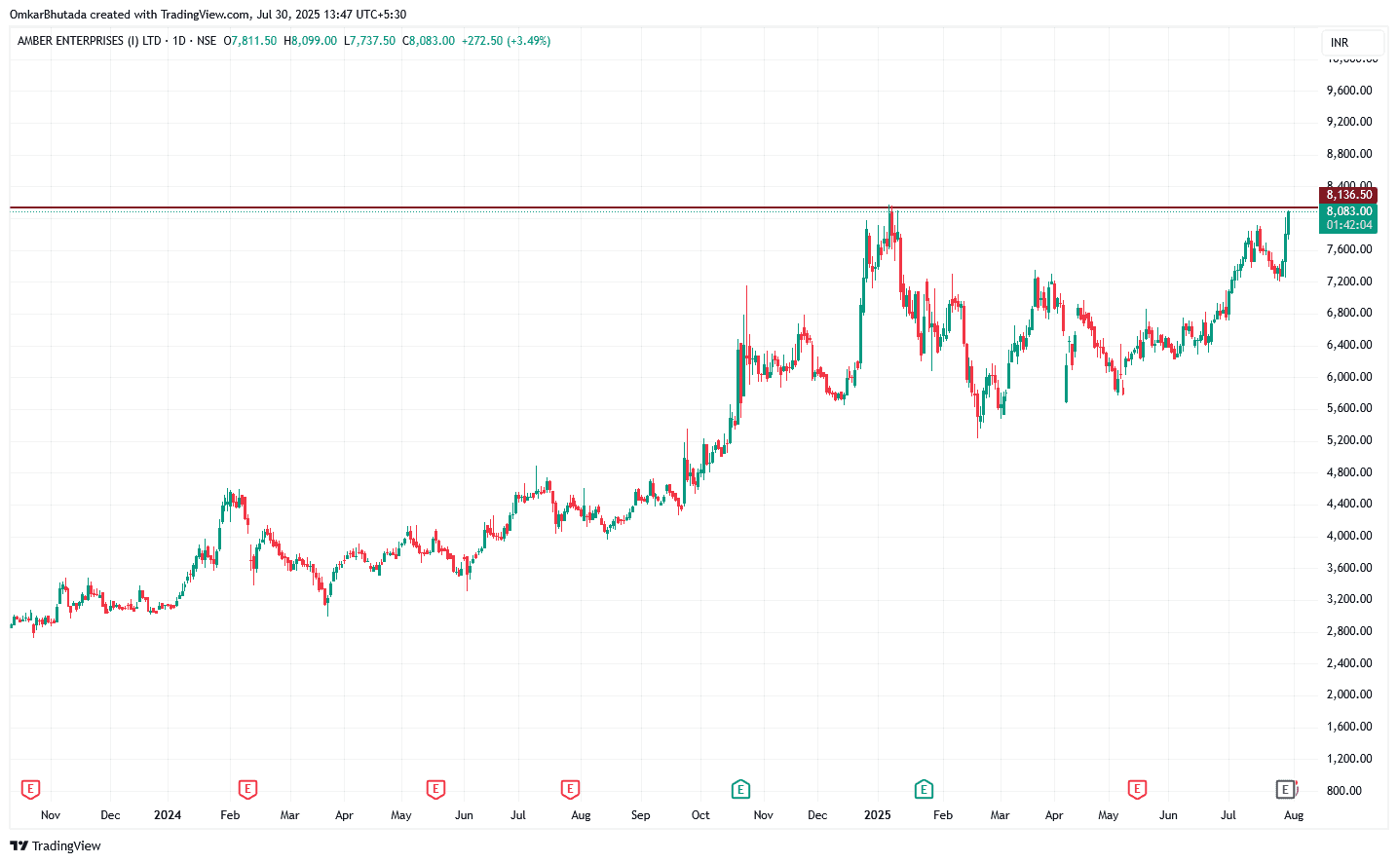Click the 3,600.00 price scale label
The width and height of the screenshot is (1398, 863).
coord(1349,568)
